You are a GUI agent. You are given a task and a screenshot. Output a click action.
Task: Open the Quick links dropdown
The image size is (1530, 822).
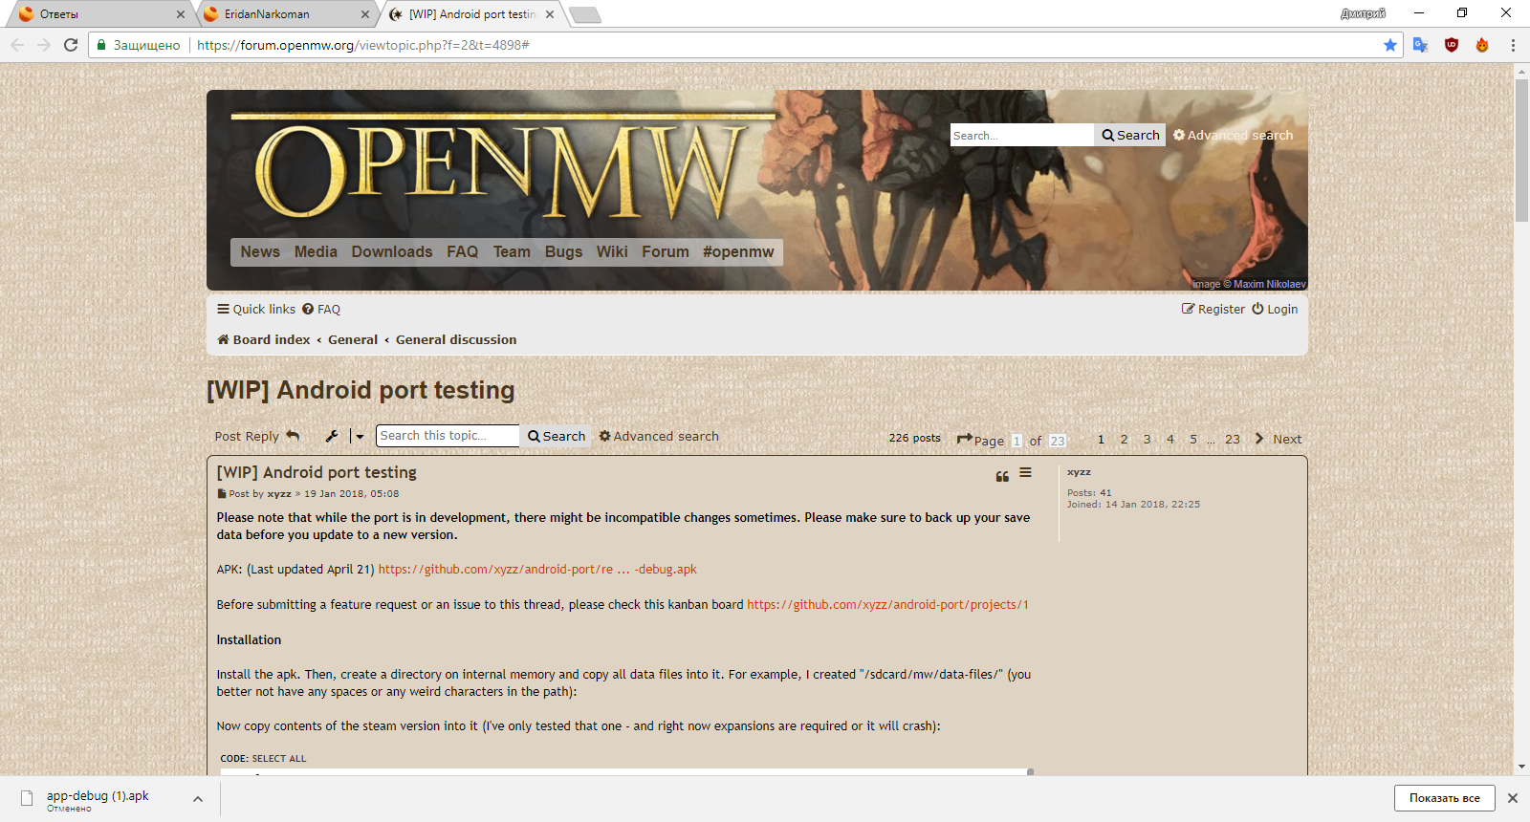click(x=256, y=309)
